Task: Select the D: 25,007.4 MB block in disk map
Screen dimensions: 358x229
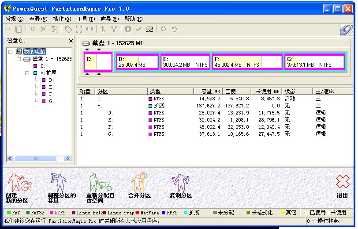Action: point(137,62)
